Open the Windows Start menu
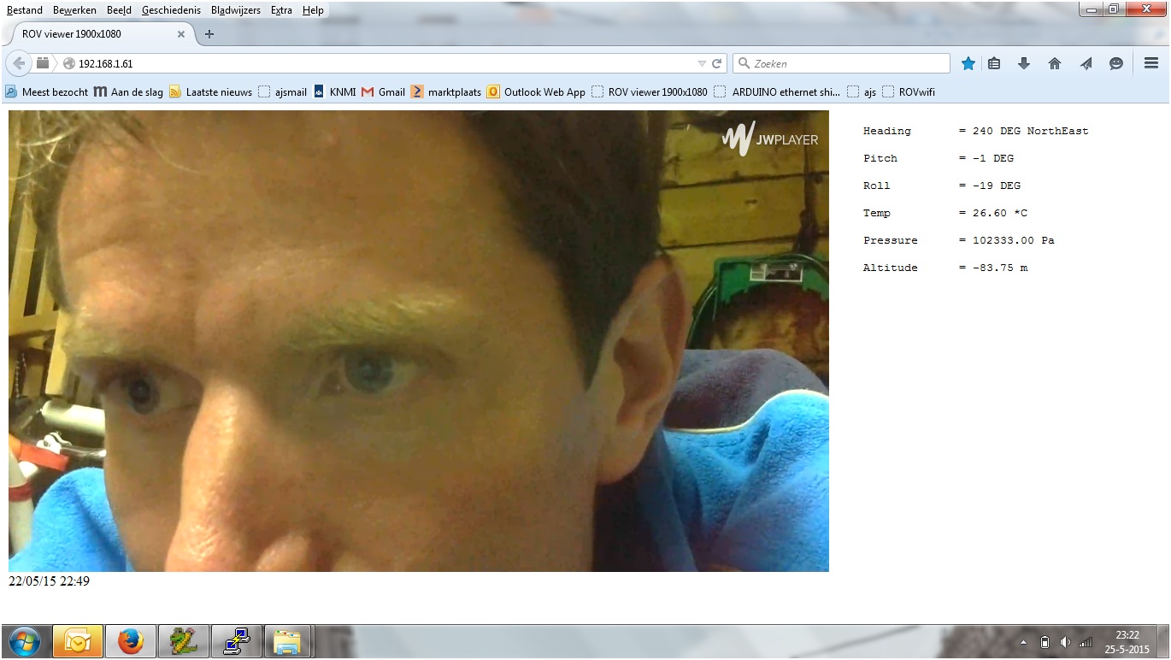1171x660 pixels. (24, 641)
